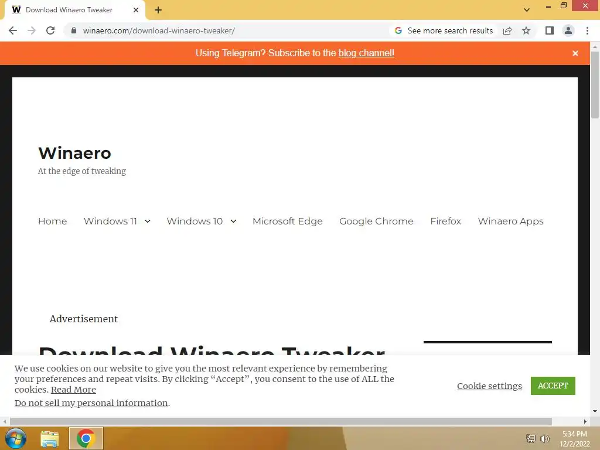The image size is (600, 450).
Task: Open the tab search chevron
Action: pyautogui.click(x=527, y=10)
